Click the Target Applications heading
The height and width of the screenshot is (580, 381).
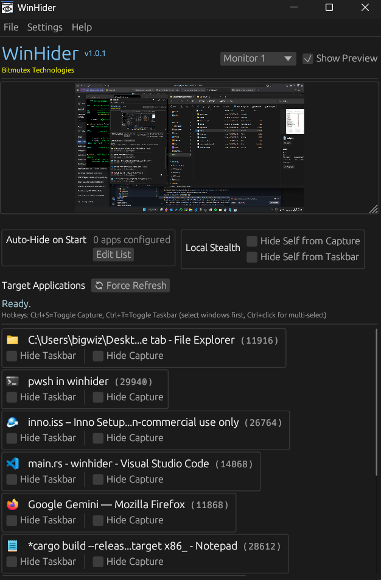pyautogui.click(x=43, y=286)
